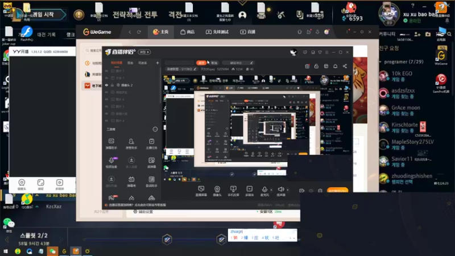
Task: Click first checkpoint on split progress bar
Action: point(167,240)
